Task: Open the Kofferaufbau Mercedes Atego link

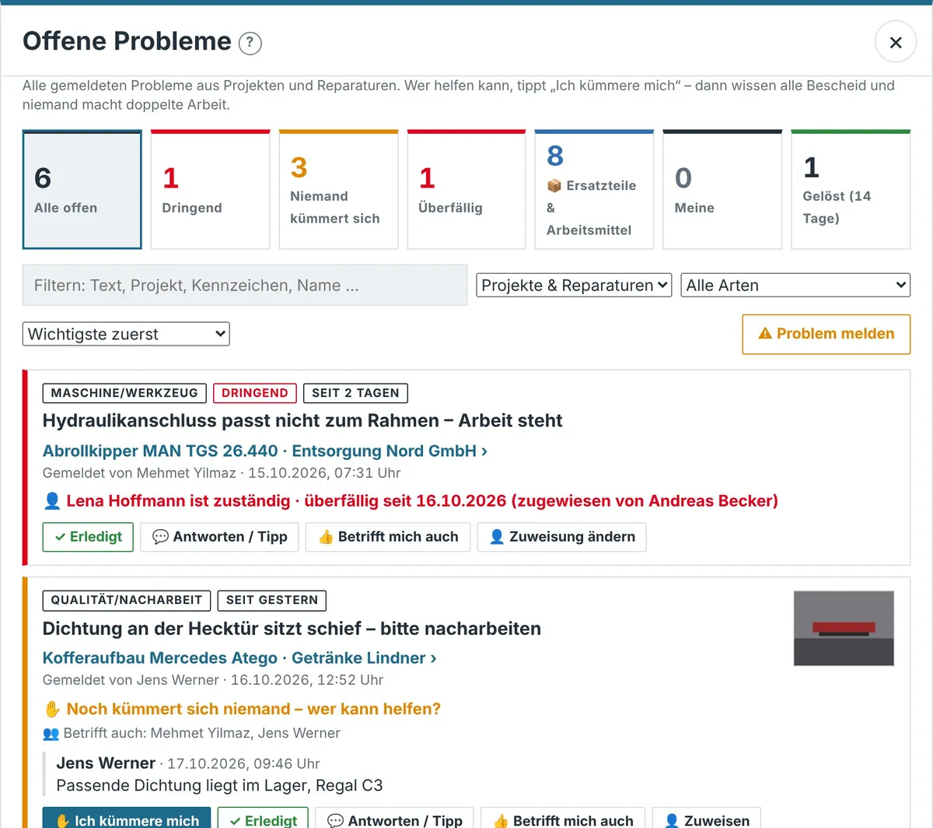Action: tap(239, 658)
